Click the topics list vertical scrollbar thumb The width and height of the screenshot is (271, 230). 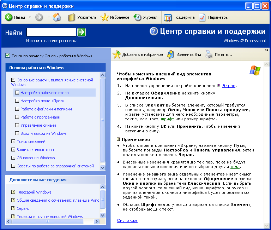[102, 120]
